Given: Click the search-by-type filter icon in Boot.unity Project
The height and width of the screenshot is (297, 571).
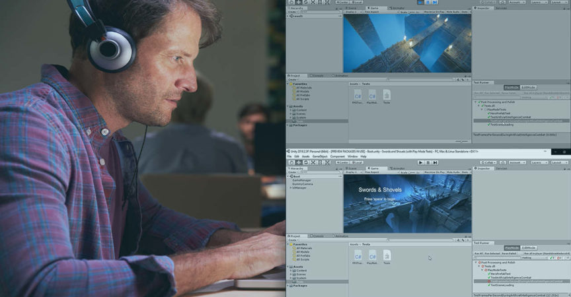Looking at the screenshot, I should pyautogui.click(x=459, y=240).
